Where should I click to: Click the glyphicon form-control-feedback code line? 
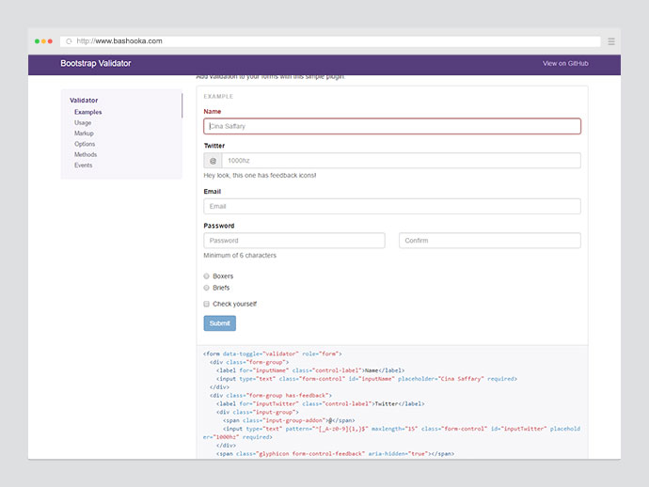click(335, 454)
